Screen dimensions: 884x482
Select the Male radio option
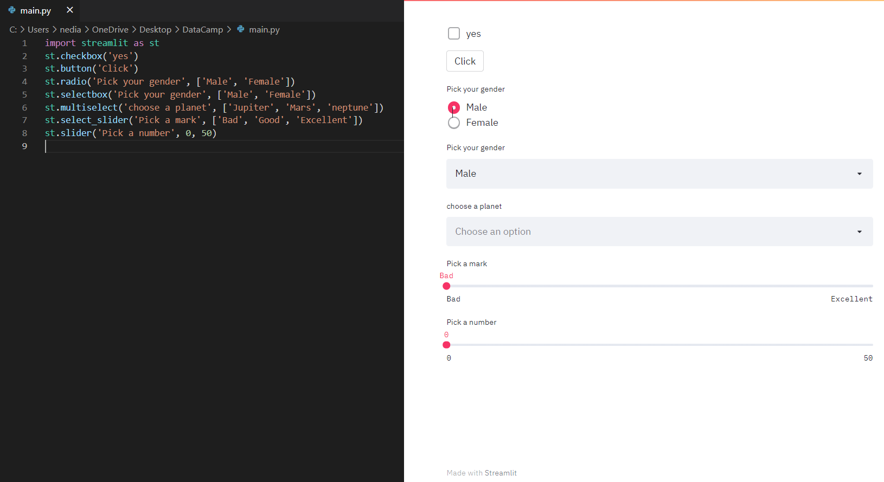(x=454, y=107)
